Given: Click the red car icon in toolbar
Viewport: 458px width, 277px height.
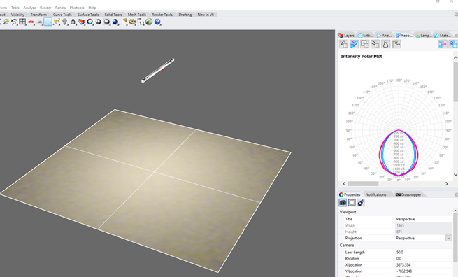Looking at the screenshot, I should coord(31,22).
